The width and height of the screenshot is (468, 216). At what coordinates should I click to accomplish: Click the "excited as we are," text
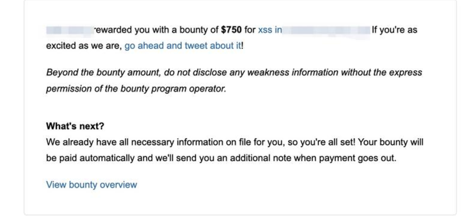coord(84,46)
